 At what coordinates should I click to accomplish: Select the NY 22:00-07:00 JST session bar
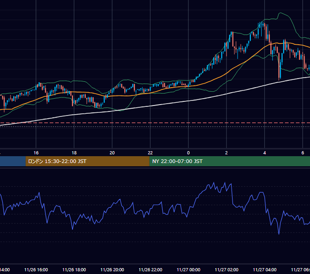pyautogui.click(x=229, y=161)
